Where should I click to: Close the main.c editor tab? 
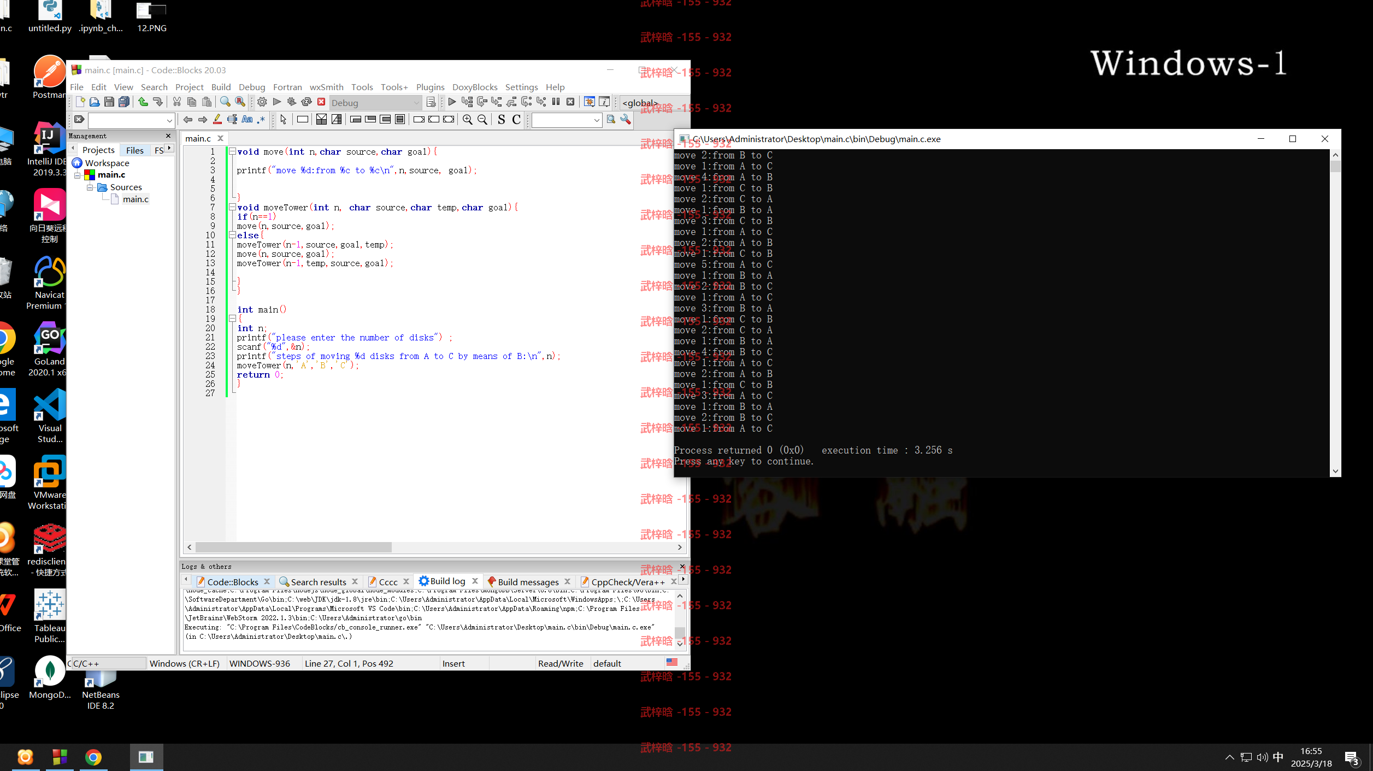(x=220, y=138)
